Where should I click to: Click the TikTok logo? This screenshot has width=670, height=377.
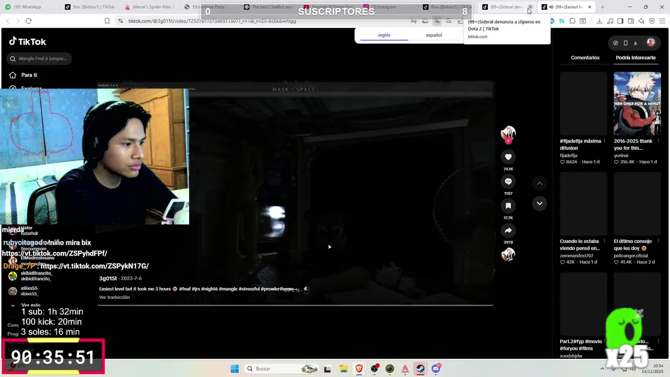click(x=28, y=42)
